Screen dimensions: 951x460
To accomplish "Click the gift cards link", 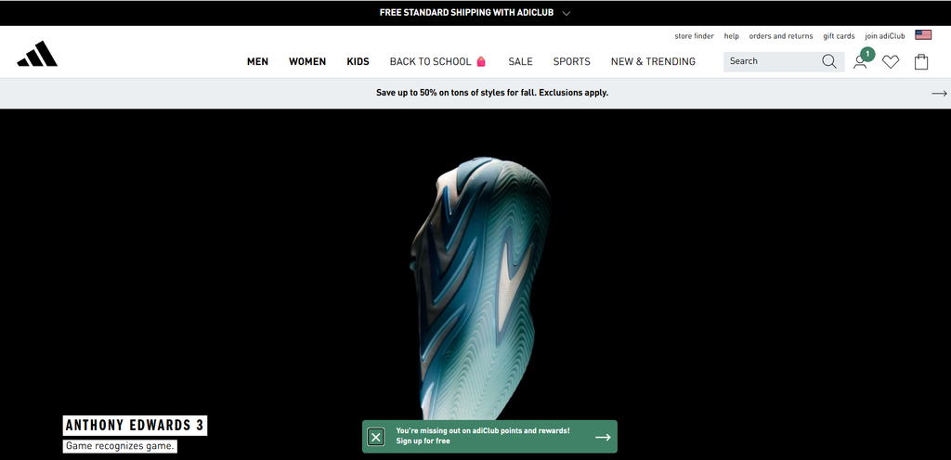I will click(x=839, y=36).
